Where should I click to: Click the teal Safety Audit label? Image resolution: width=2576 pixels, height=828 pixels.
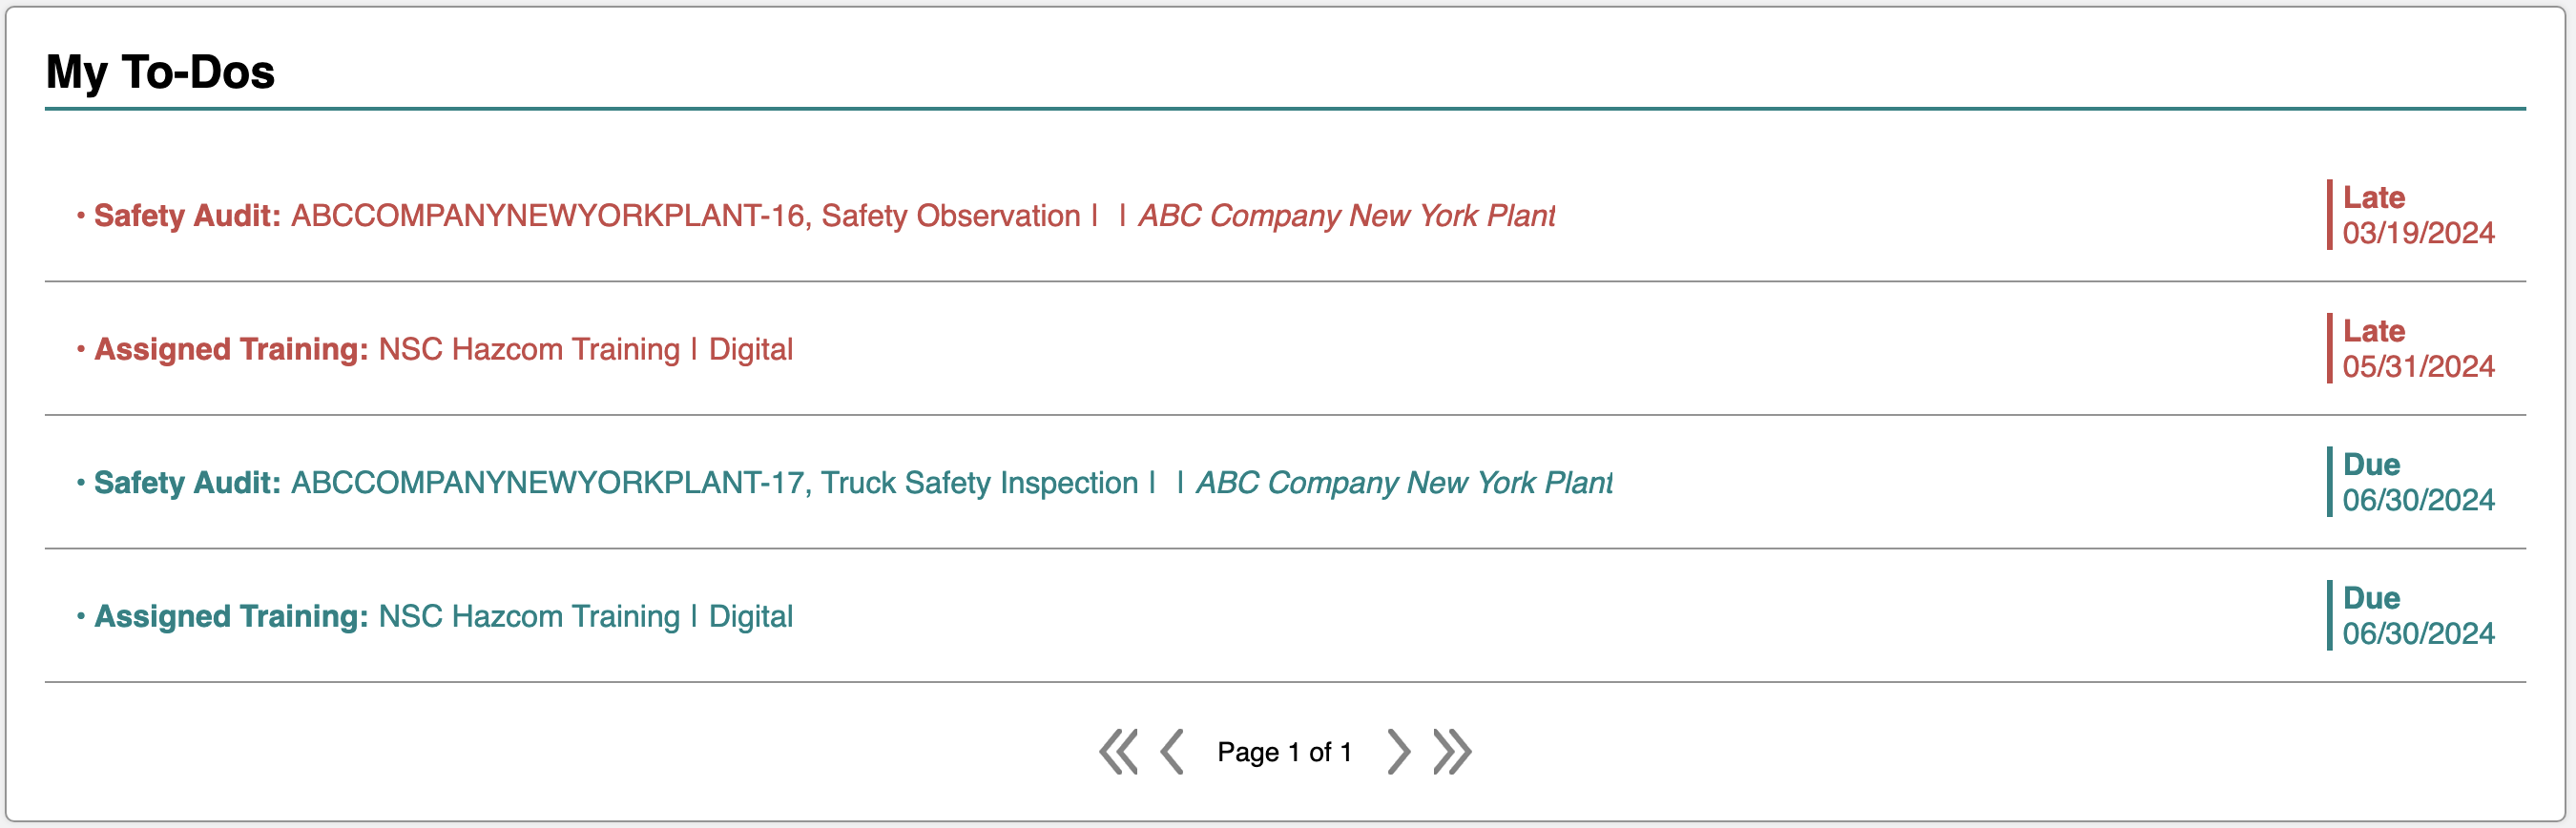coord(187,483)
